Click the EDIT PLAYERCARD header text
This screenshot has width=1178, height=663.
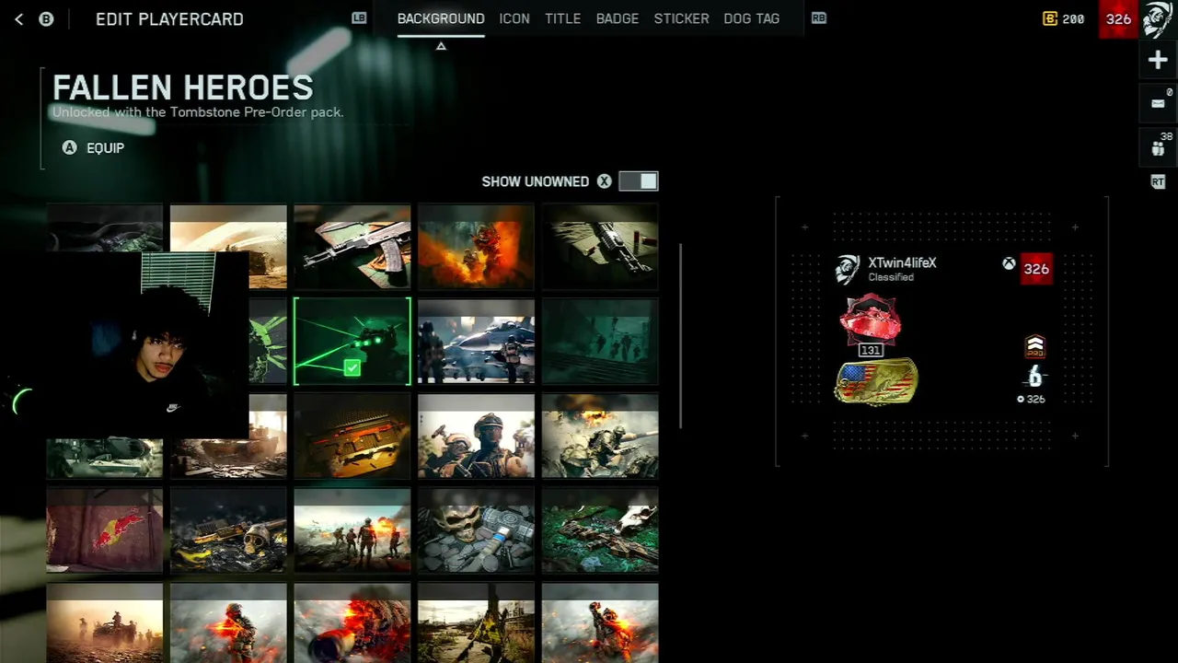click(x=169, y=18)
